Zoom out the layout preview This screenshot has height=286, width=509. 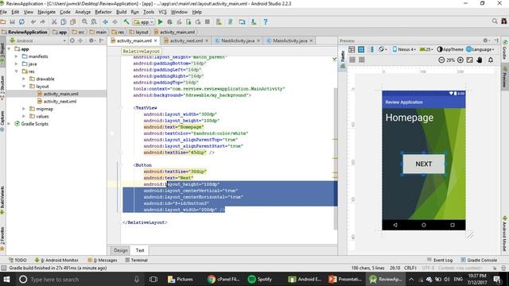pos(441,60)
